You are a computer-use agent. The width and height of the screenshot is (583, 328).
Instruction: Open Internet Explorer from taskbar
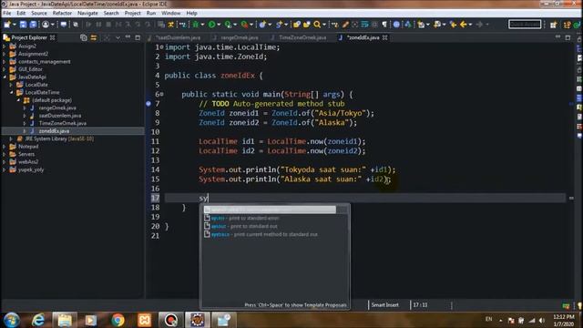pyautogui.click(x=38, y=320)
